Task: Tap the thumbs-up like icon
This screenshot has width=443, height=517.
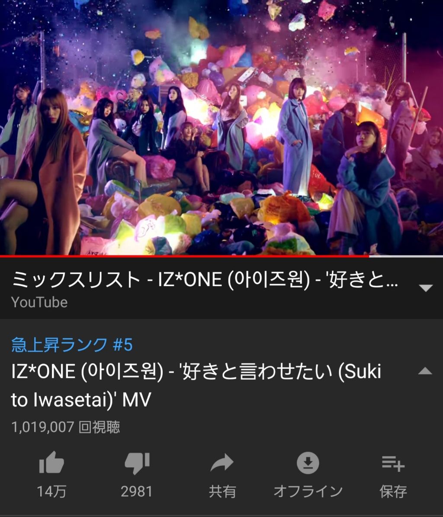Action: [51, 462]
